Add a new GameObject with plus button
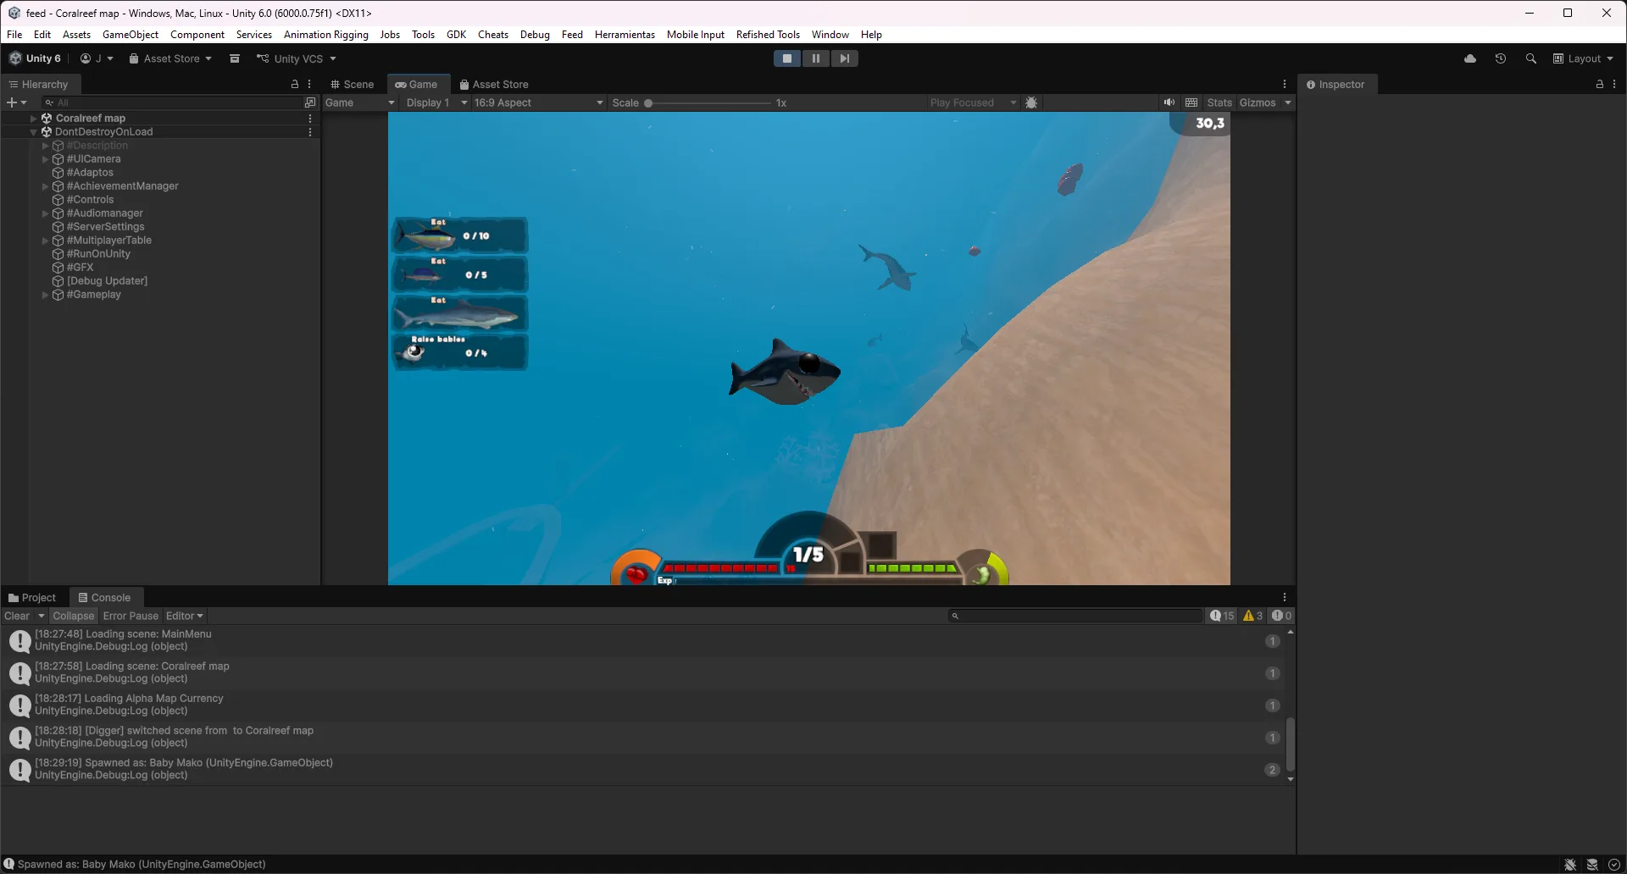The image size is (1627, 874). point(16,102)
